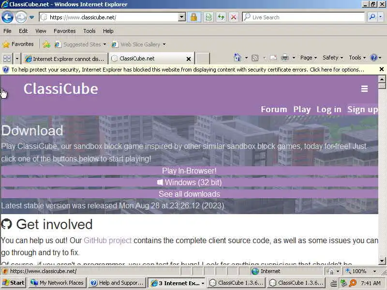Click the Windows Start button
Image resolution: width=387 pixels, height=290 pixels.
tap(14, 283)
